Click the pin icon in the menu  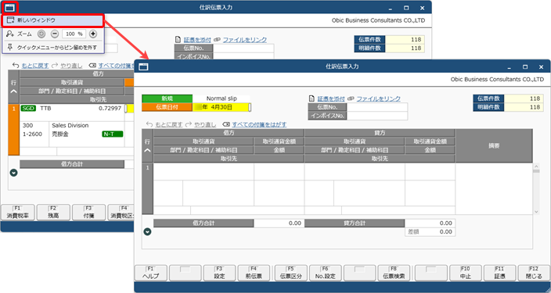coord(10,47)
